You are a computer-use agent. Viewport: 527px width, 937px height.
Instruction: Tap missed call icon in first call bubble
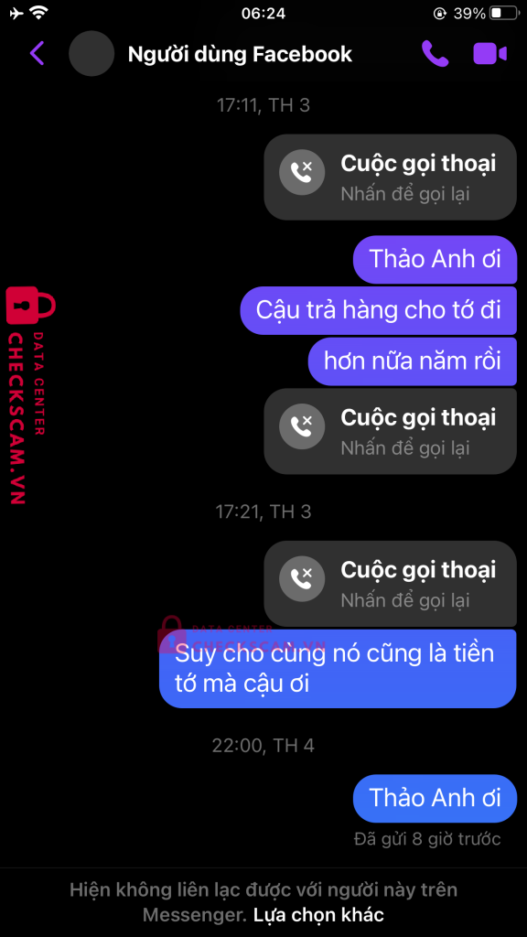(302, 173)
